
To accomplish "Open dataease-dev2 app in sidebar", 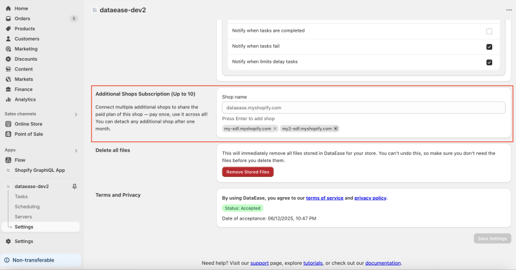I will tap(32, 186).
